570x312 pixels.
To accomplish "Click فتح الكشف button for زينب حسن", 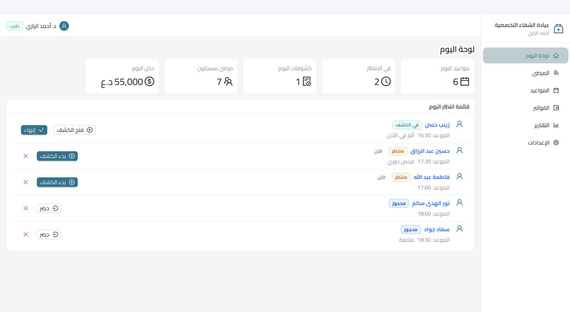I will 74,130.
